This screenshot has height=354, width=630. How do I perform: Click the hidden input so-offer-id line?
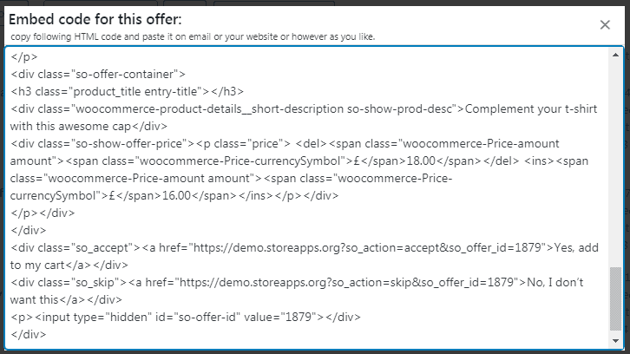185,317
